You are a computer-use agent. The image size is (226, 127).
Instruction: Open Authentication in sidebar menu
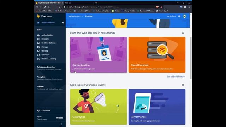[47, 35]
